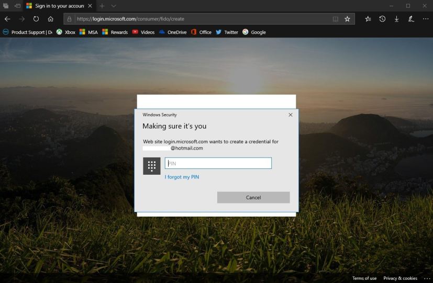Expand tab previews chevron
The width and height of the screenshot is (433, 283).
(x=114, y=6)
